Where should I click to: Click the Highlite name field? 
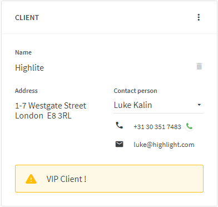pyautogui.click(x=29, y=68)
